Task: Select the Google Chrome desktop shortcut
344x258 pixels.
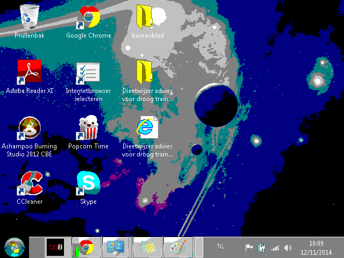Action: (x=88, y=17)
